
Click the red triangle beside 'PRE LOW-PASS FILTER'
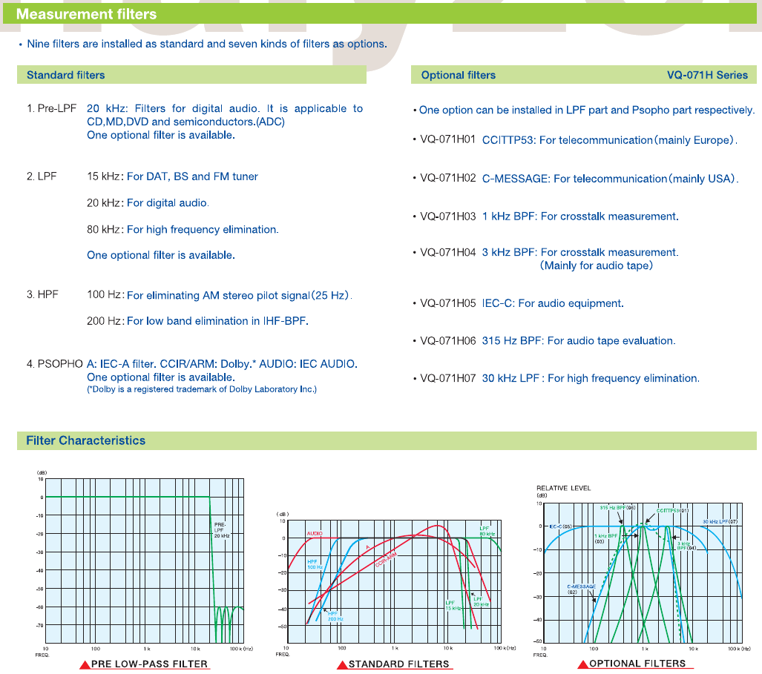click(85, 665)
